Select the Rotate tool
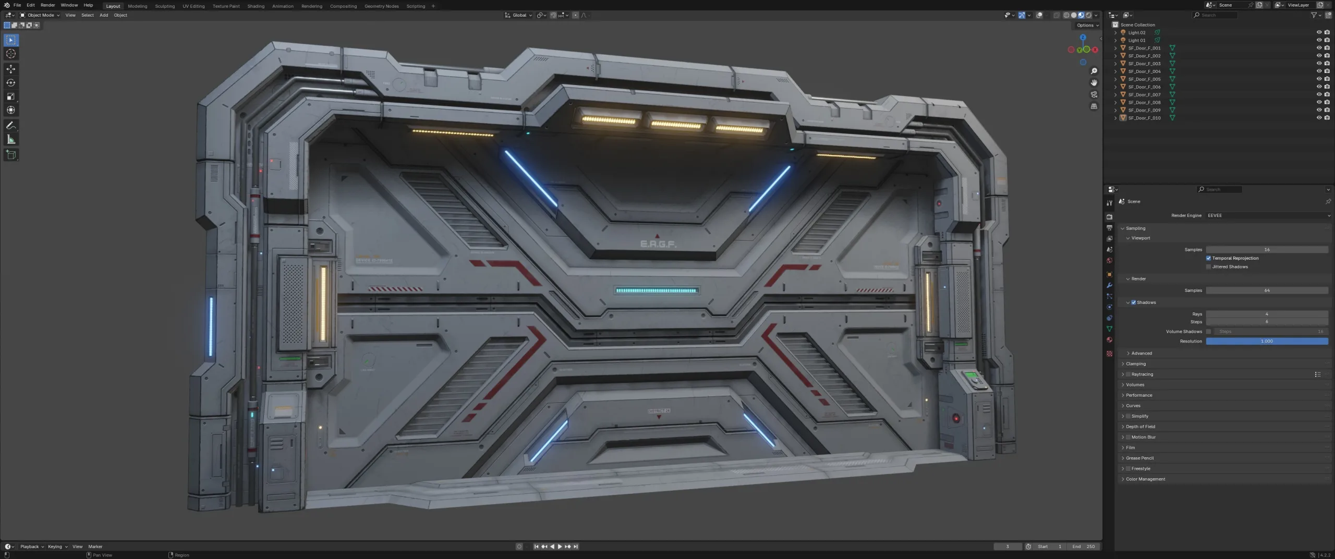1335x559 pixels. click(x=10, y=82)
